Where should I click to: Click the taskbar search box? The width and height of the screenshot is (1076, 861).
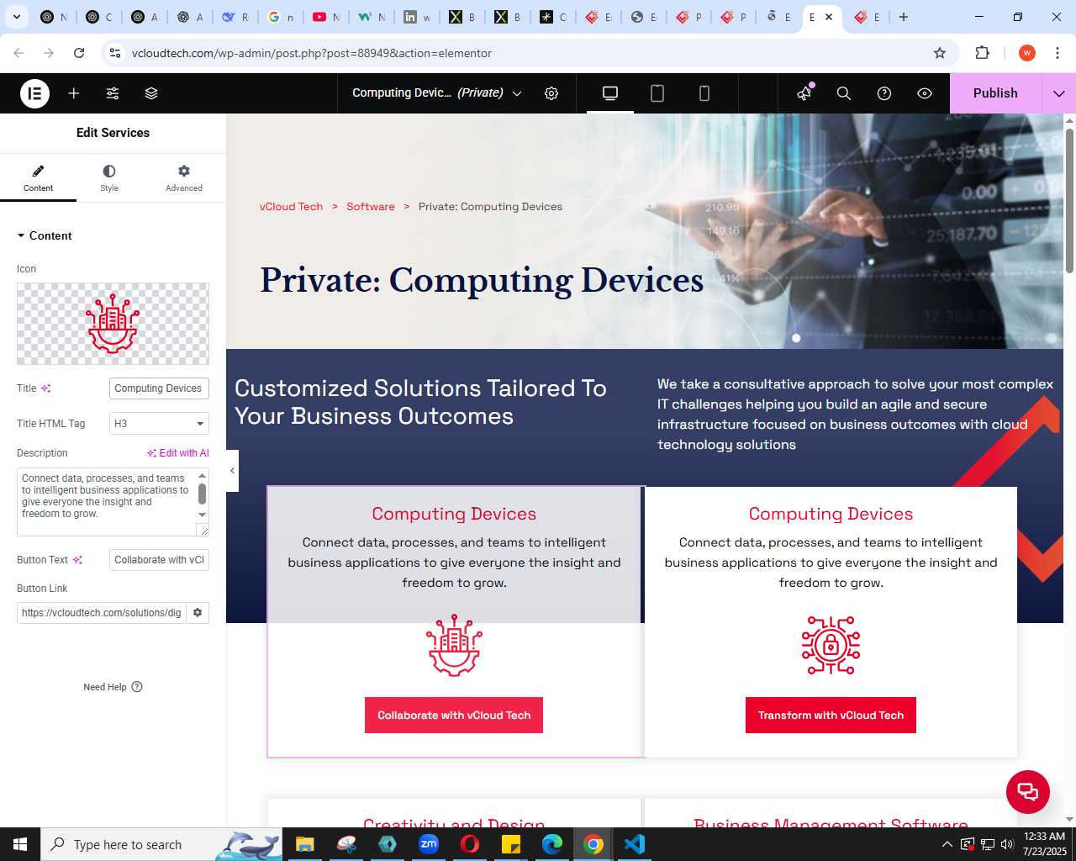click(161, 844)
